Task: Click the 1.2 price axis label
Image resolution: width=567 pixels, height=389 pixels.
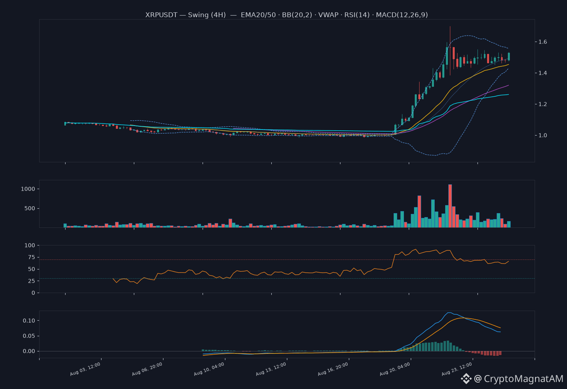Action: coord(543,104)
